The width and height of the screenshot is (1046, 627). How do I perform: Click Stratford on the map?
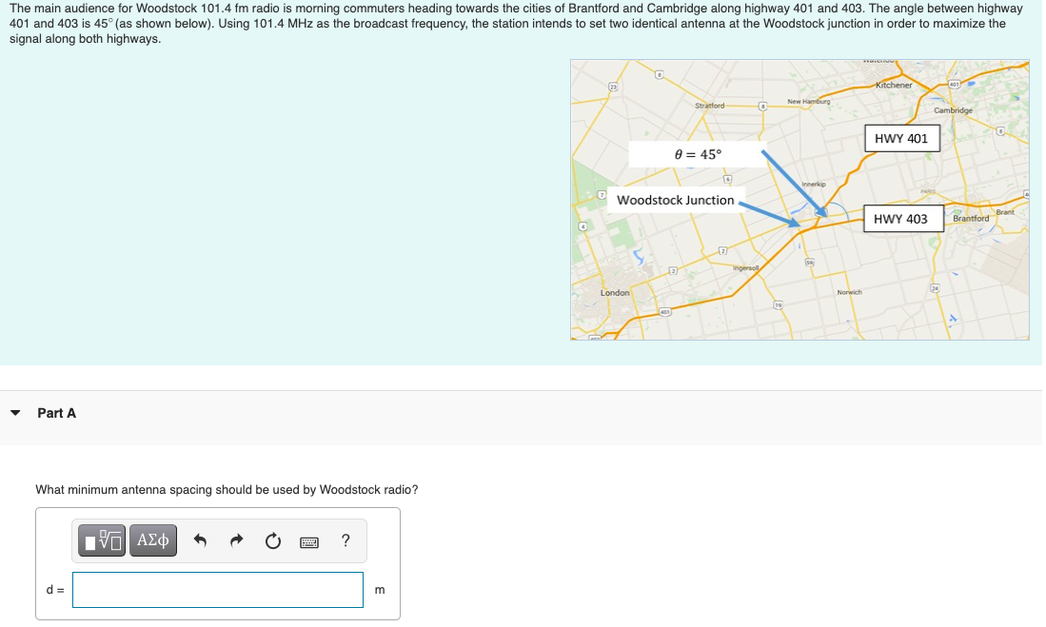(709, 106)
